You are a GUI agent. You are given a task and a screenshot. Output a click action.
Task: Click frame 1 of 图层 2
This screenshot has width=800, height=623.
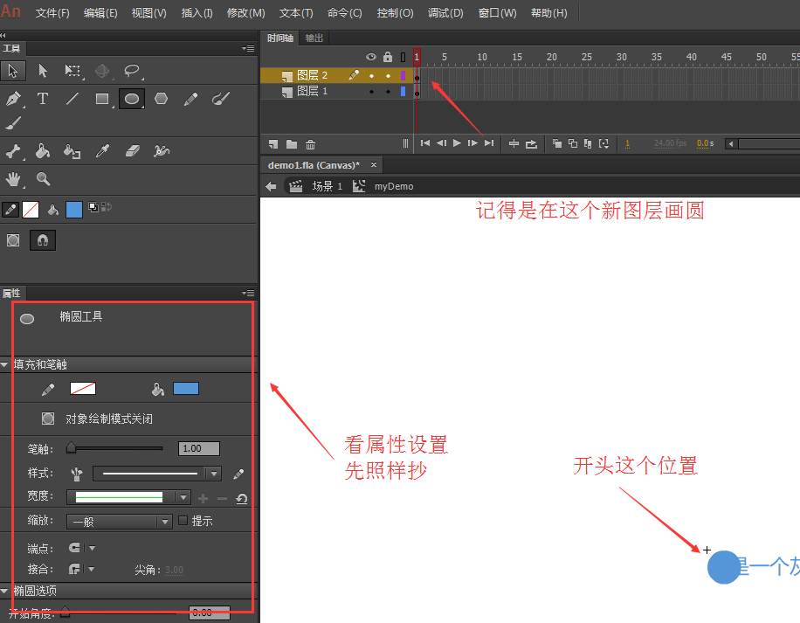[x=417, y=76]
